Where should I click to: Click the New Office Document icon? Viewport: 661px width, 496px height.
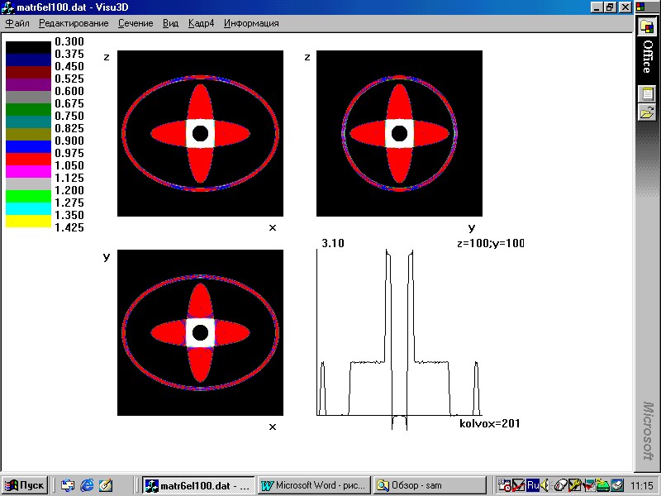click(647, 93)
